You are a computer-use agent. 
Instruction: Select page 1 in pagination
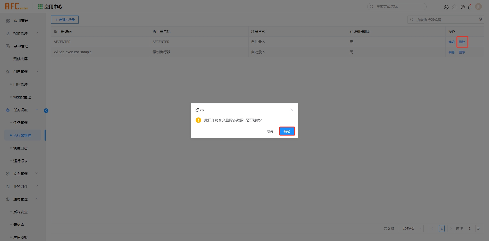(x=442, y=229)
